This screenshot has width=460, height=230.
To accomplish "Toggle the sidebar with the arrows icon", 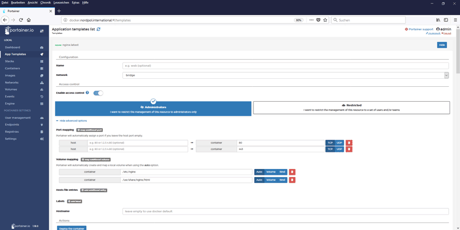I will pyautogui.click(x=41, y=30).
